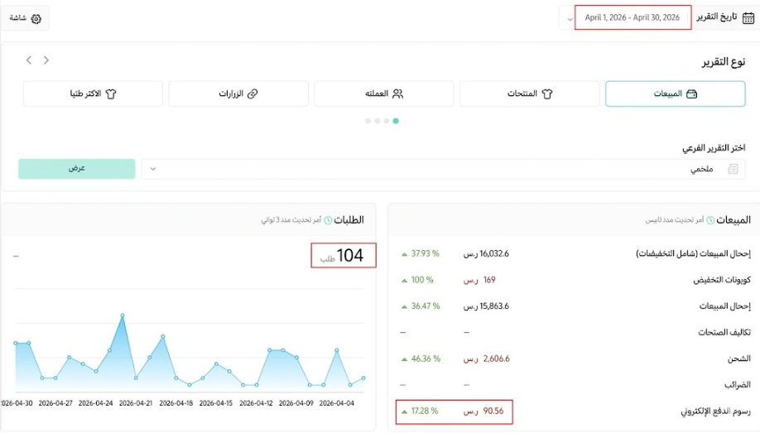Viewport: 760px width, 433px height.
Task: Click the 169 discount coupons value
Action: coord(489,280)
